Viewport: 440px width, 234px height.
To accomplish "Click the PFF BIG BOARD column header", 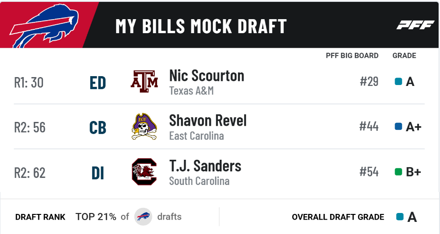I will (352, 56).
